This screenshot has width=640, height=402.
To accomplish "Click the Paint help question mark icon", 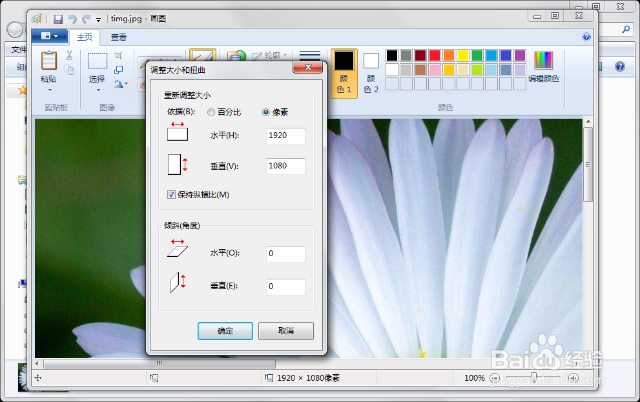I will [586, 37].
